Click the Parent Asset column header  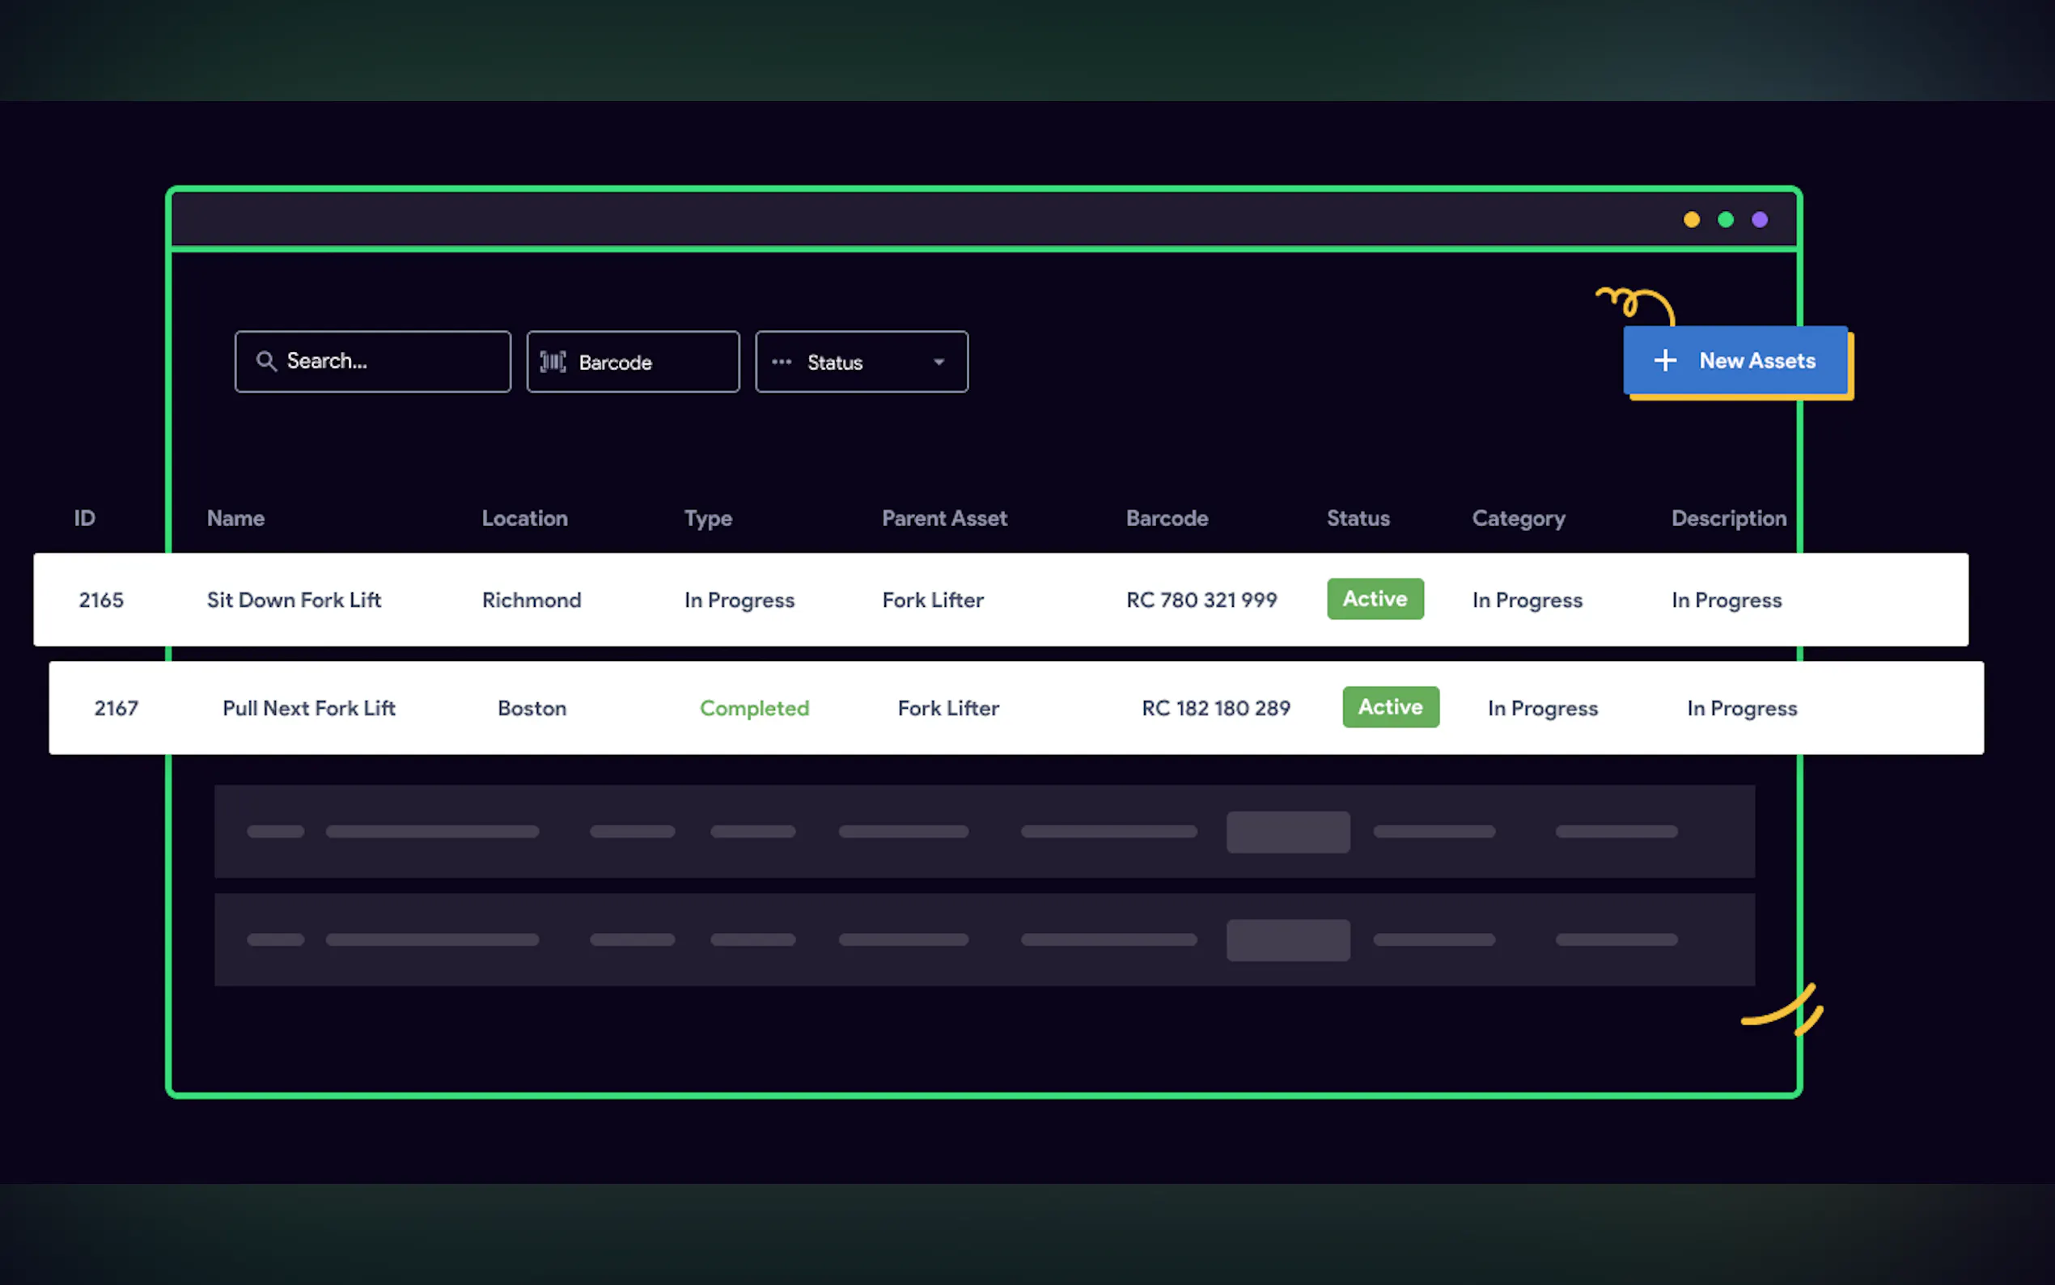[x=944, y=519]
